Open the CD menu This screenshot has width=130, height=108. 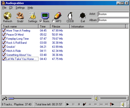pyautogui.click(x=11, y=8)
